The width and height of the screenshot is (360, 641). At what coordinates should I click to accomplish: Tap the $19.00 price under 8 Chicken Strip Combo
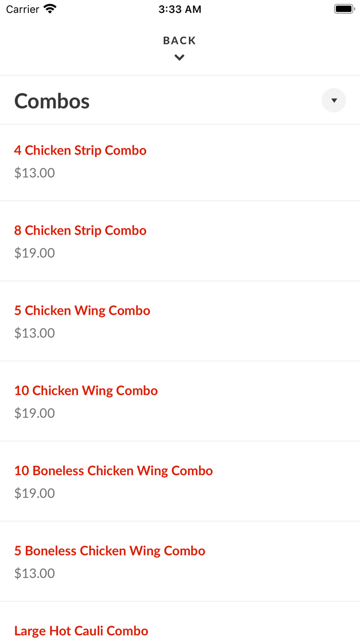click(x=34, y=252)
